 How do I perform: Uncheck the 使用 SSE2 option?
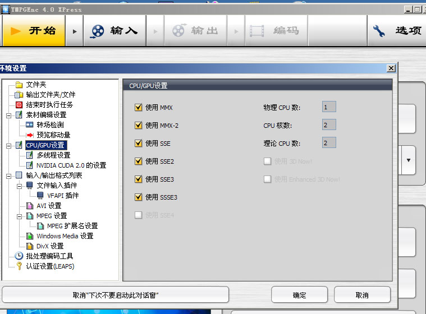coord(138,161)
